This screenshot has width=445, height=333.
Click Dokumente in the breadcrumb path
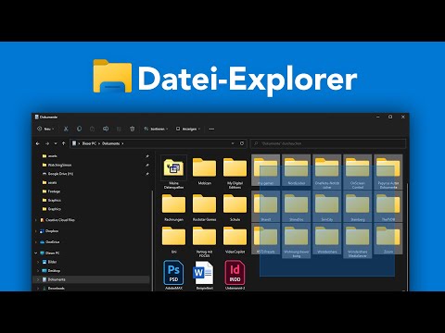pos(110,143)
